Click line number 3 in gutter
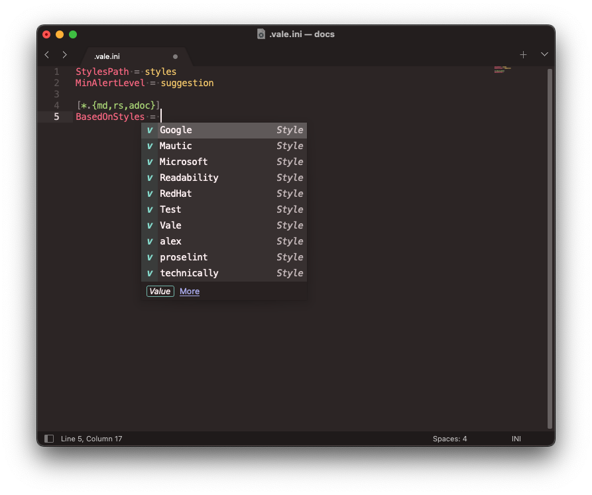 [x=57, y=94]
